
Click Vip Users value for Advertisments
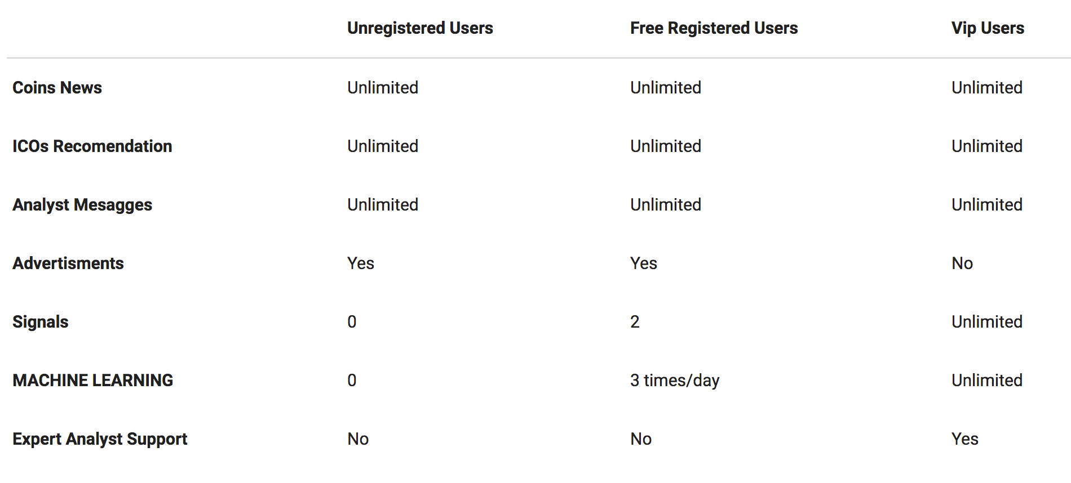[962, 263]
